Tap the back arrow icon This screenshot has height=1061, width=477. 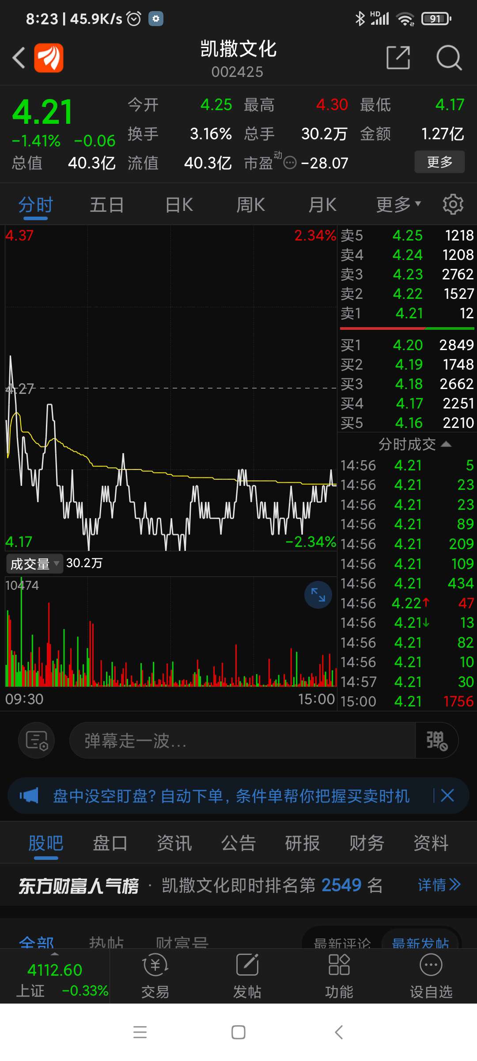(19, 57)
